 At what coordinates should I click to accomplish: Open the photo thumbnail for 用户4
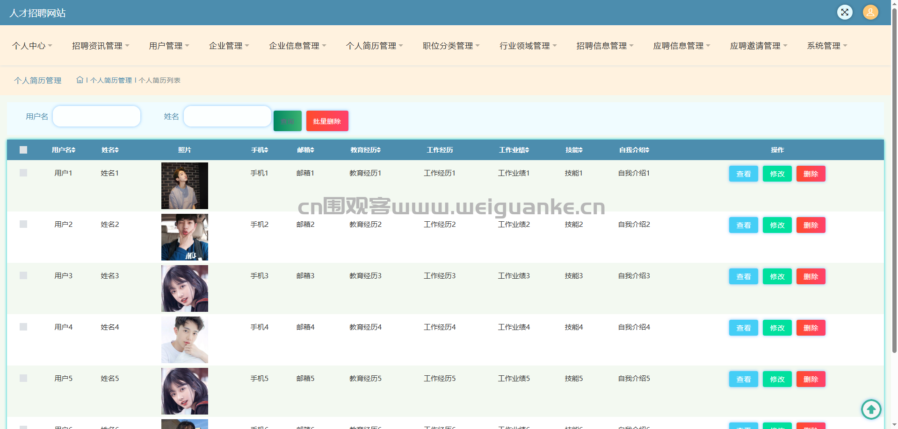[185, 340]
